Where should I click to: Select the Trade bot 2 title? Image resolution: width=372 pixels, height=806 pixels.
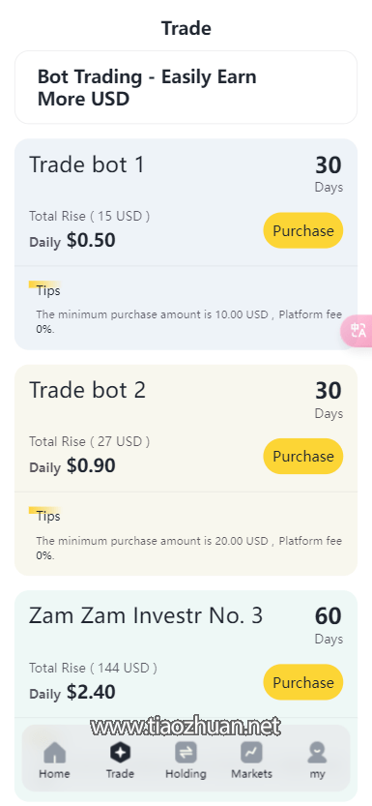[x=87, y=391]
